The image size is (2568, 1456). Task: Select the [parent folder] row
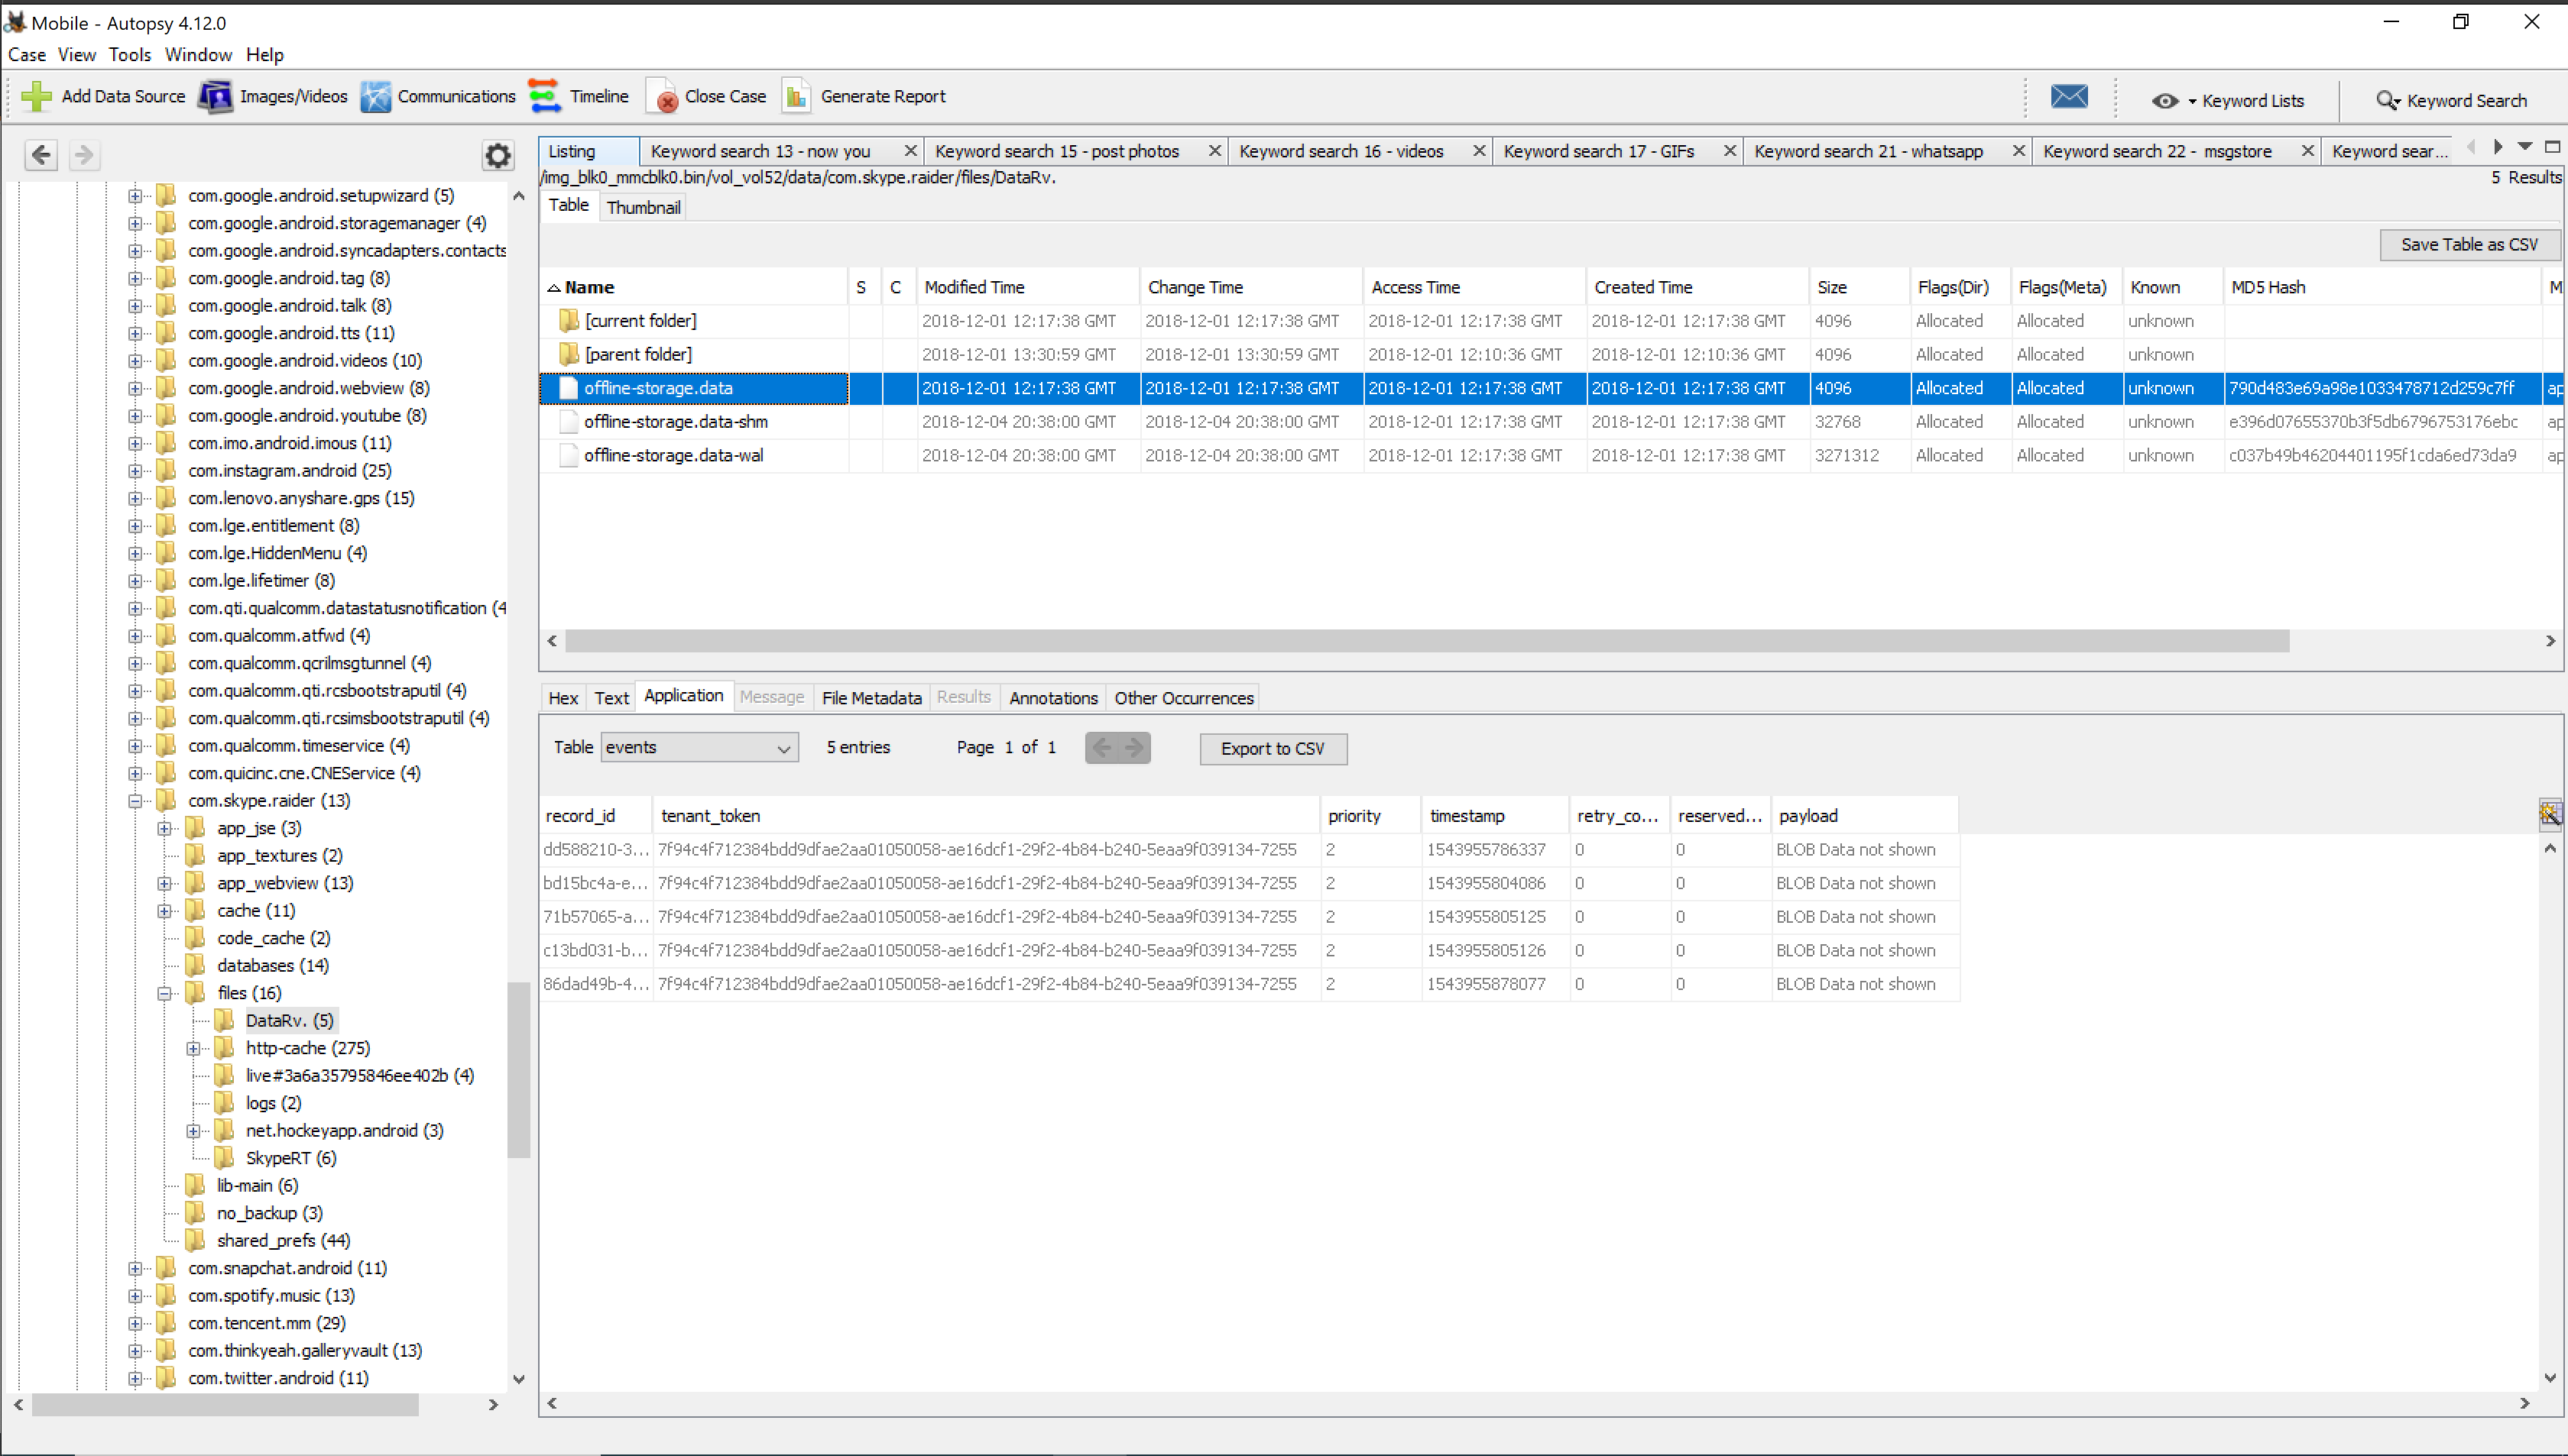point(1551,355)
